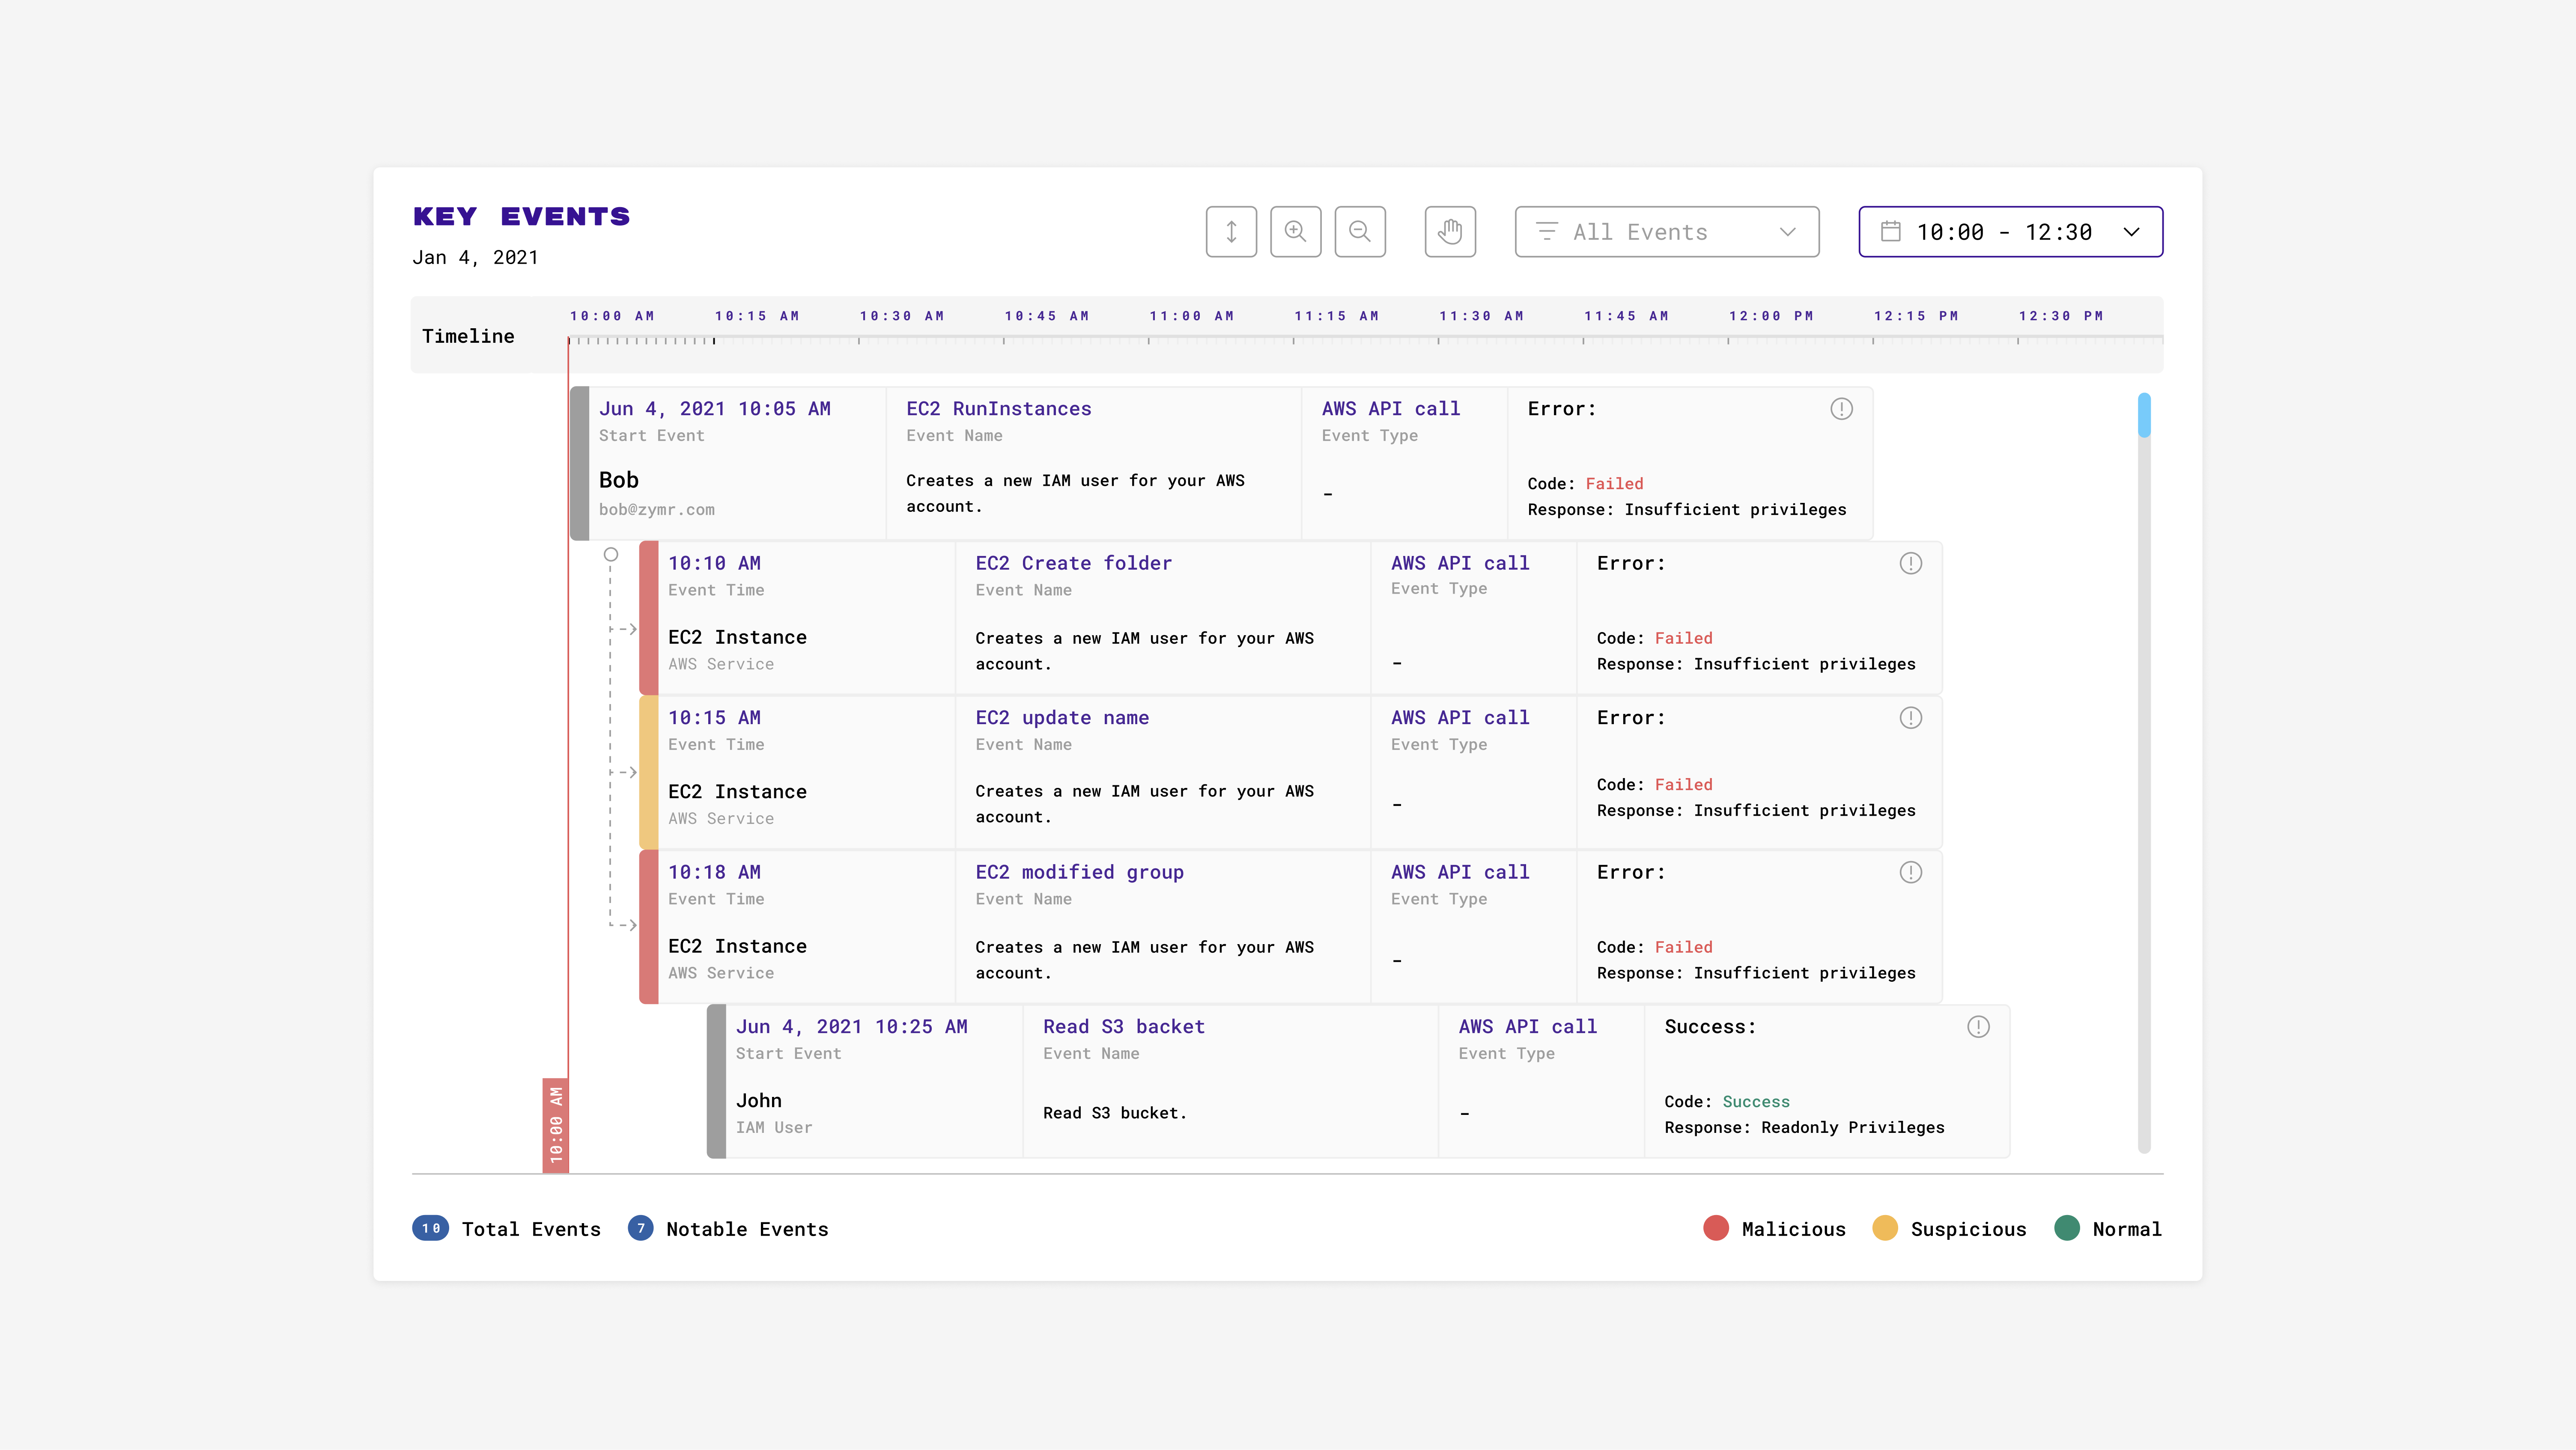Click info icon on EC2 update name event
The image size is (2576, 1450).
[1910, 717]
